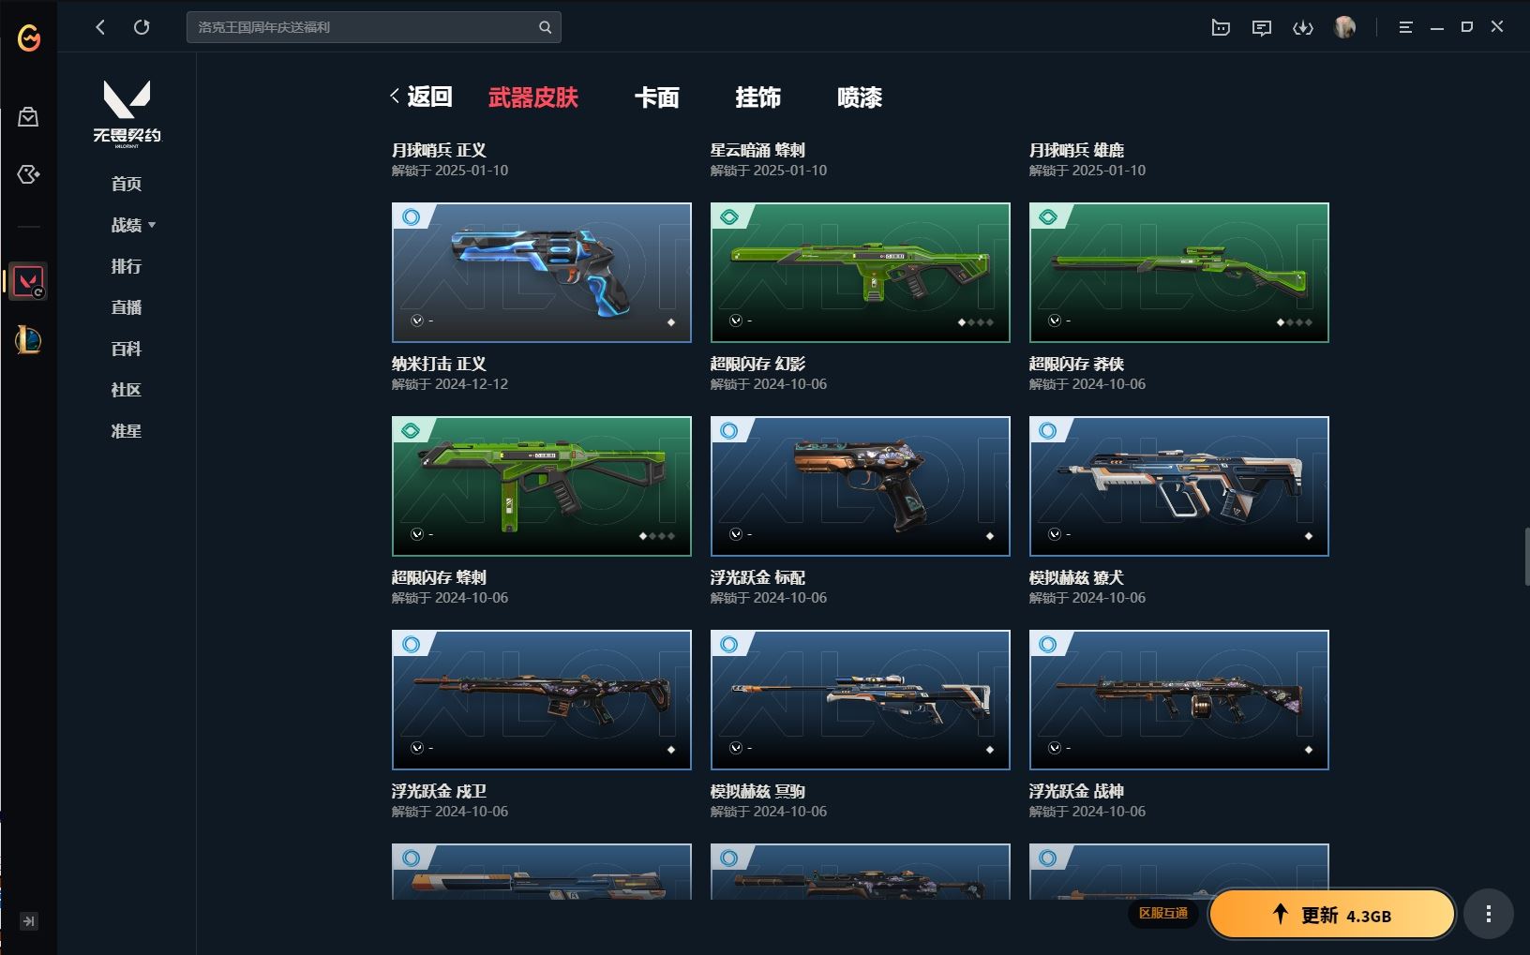
Task: Click the level diamonds on 超限闪存 莽侠 card
Action: tap(1295, 322)
